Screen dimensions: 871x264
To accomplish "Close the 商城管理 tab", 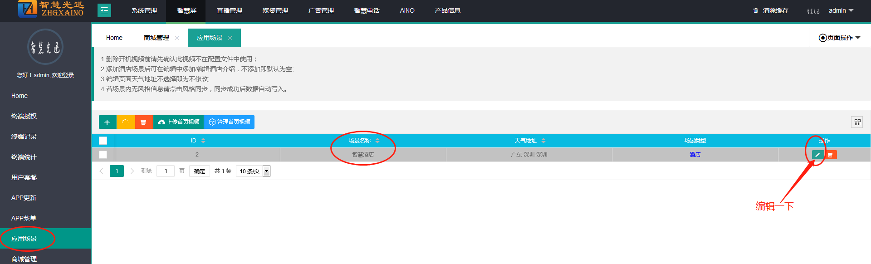I will (x=177, y=38).
